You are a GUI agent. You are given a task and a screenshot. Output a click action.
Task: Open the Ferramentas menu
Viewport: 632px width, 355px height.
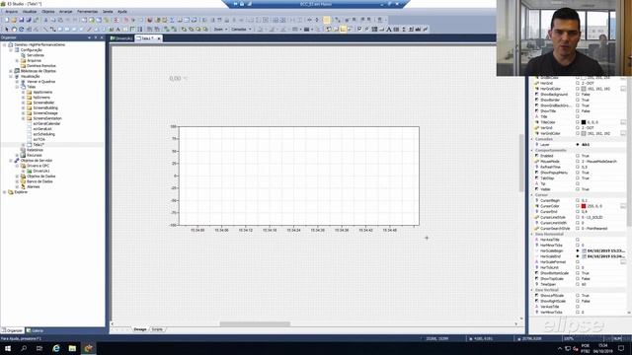point(87,12)
